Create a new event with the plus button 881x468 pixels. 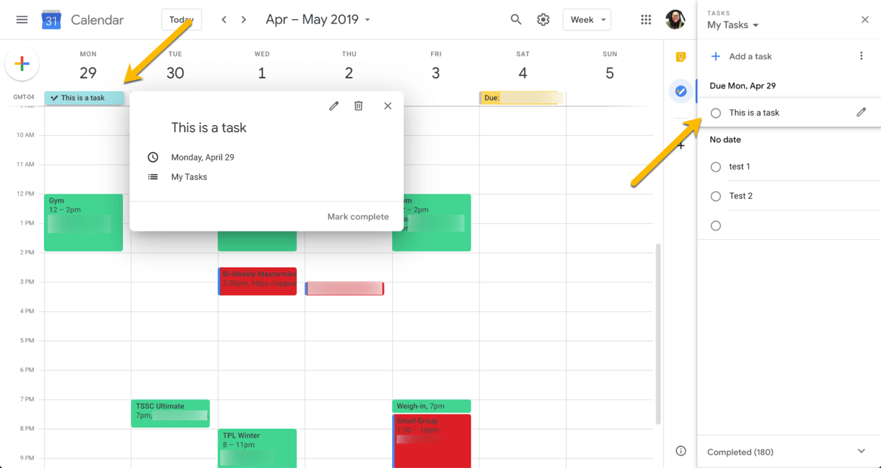22,64
